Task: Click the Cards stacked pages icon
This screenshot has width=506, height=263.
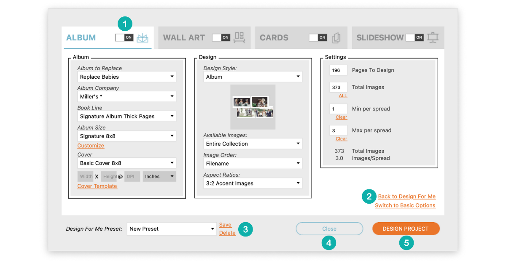Action: 336,38
